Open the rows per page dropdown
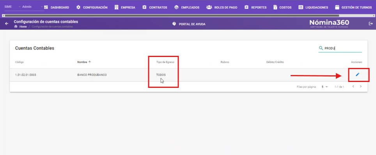This screenshot has width=376, height=155. tap(325, 87)
